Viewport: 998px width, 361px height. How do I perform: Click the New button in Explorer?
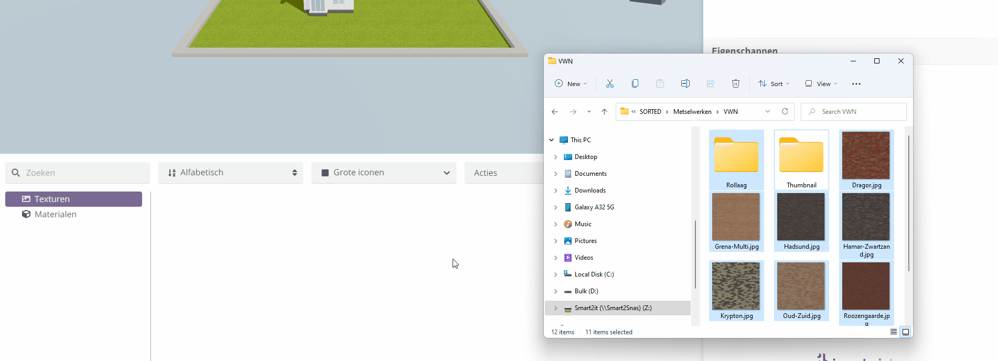coord(571,84)
